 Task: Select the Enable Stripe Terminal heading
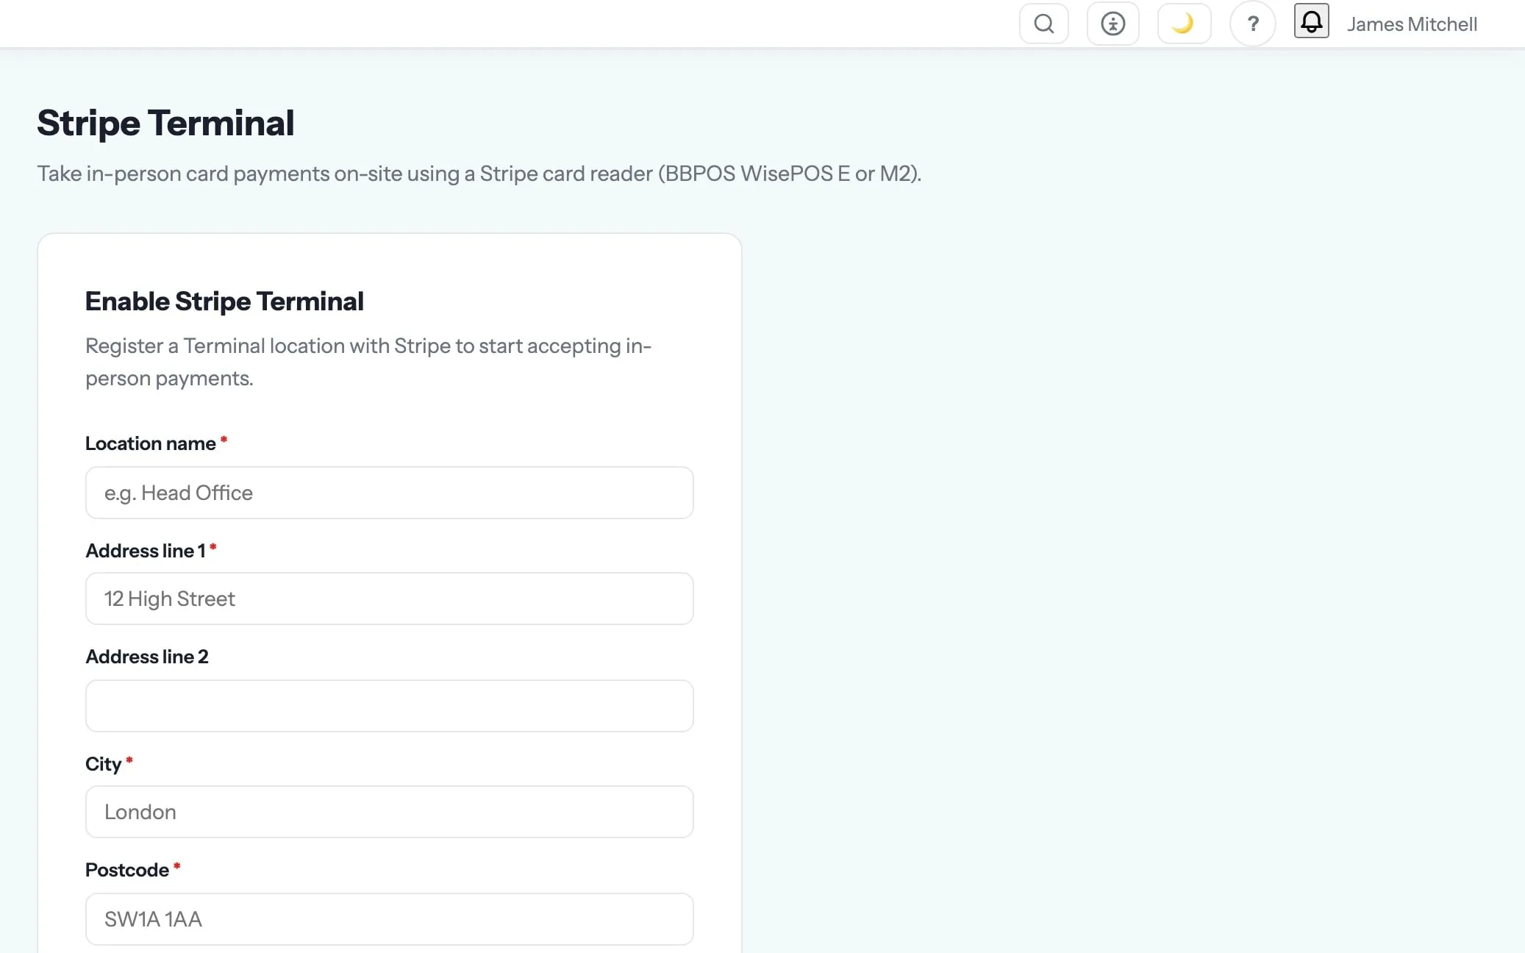click(224, 301)
